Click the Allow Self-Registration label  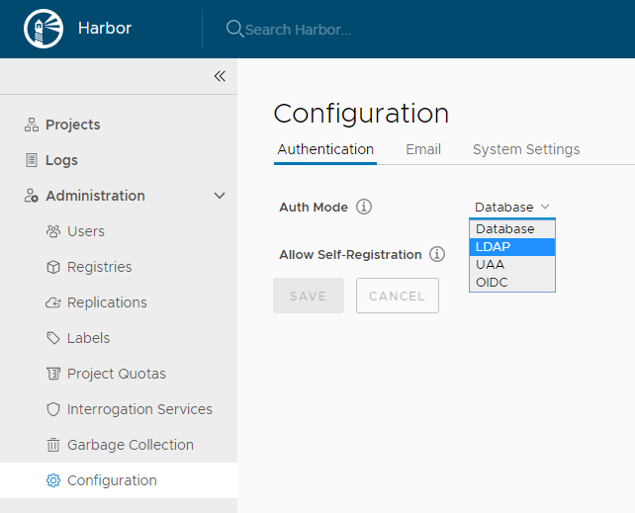point(350,254)
